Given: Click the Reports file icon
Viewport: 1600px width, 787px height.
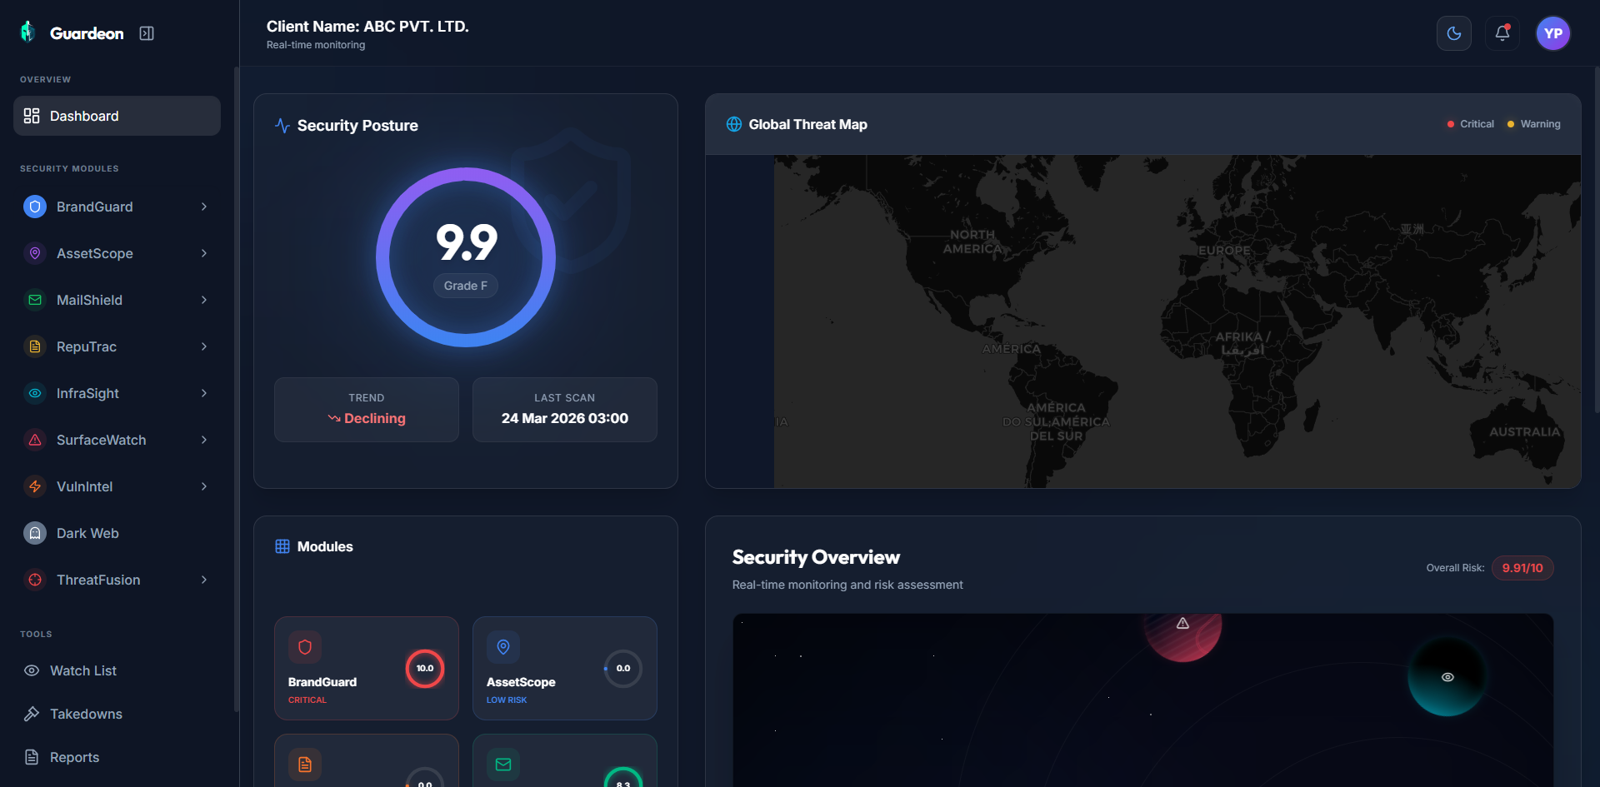Looking at the screenshot, I should 32,757.
